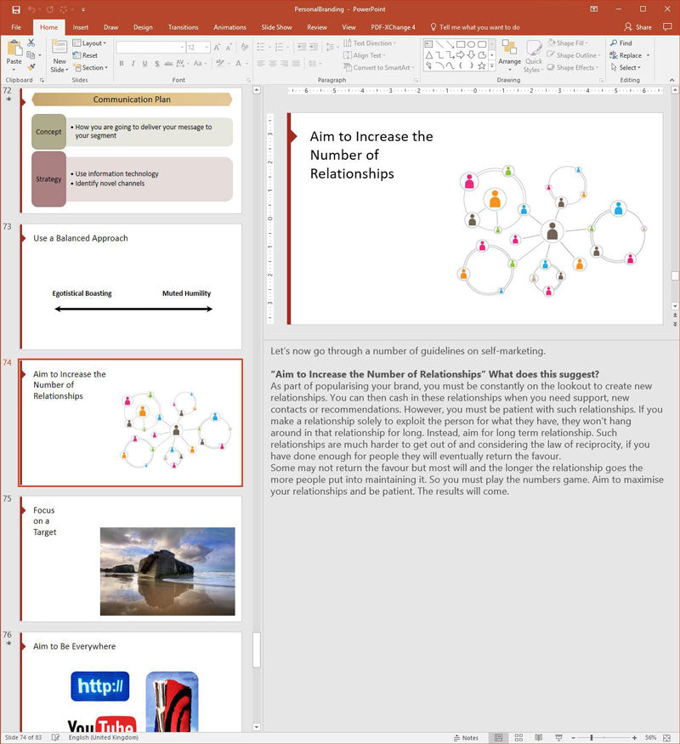Toggle Underline formatting
680x744 pixels.
pyautogui.click(x=144, y=63)
